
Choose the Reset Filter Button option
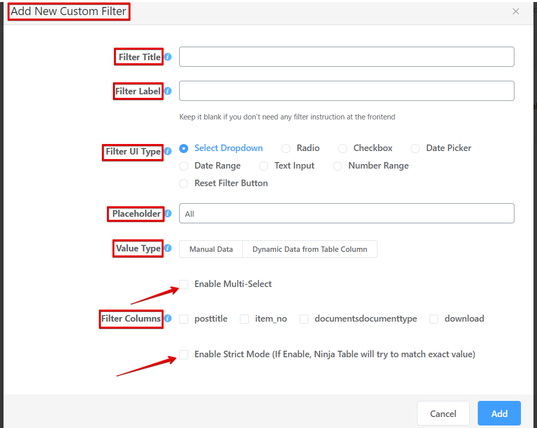click(184, 184)
